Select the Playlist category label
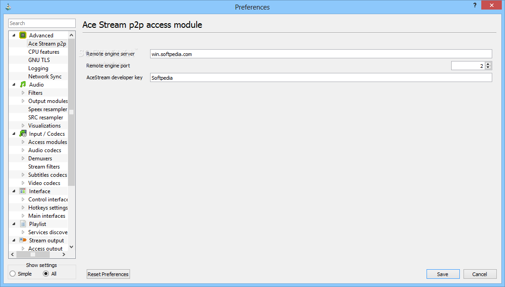Viewport: 505px width, 287px height. click(x=38, y=224)
